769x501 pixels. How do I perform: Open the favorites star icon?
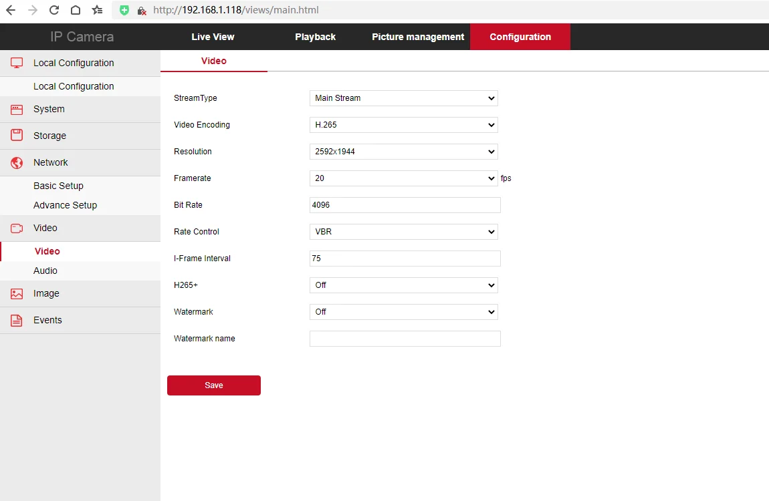[x=97, y=10]
